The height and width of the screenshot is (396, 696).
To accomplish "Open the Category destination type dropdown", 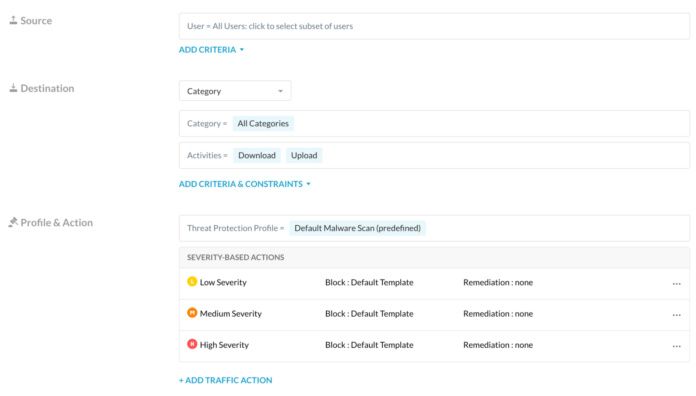I will click(x=235, y=91).
